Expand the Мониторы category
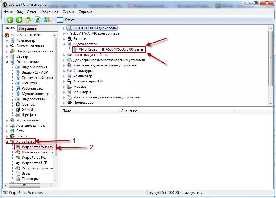276x198 pixels. 64,92
